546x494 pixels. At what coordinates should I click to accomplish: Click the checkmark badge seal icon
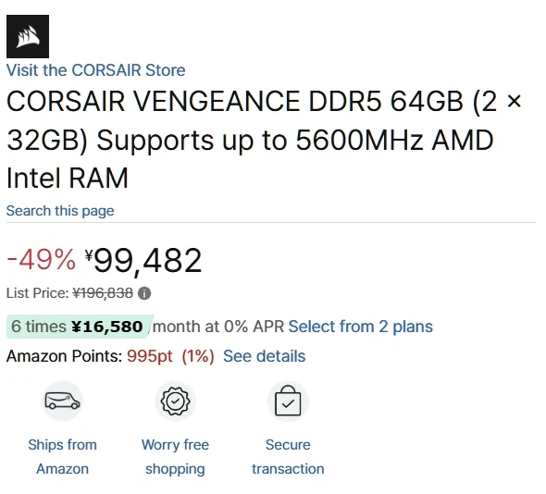(x=175, y=401)
